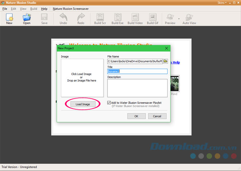
Task: Click the Open folder toolbar icon
Action: 27,17
